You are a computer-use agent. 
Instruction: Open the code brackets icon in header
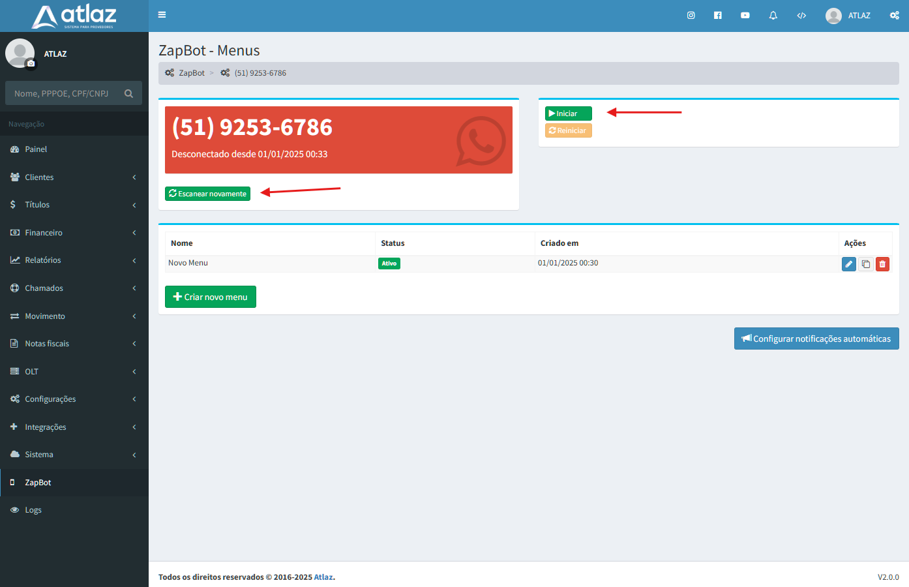click(801, 15)
